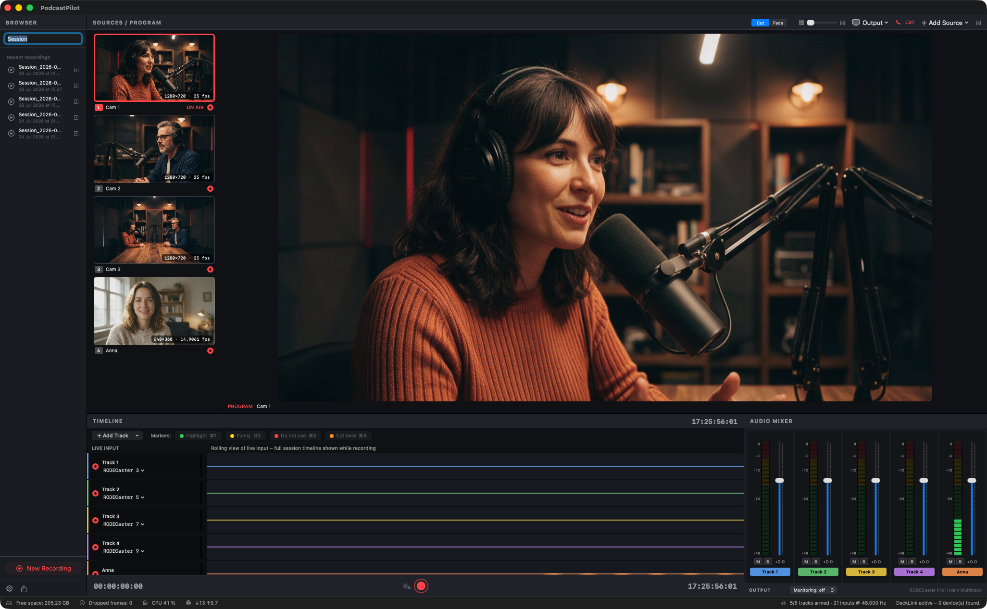Toggle the record arm on Cam 1

pyautogui.click(x=210, y=108)
